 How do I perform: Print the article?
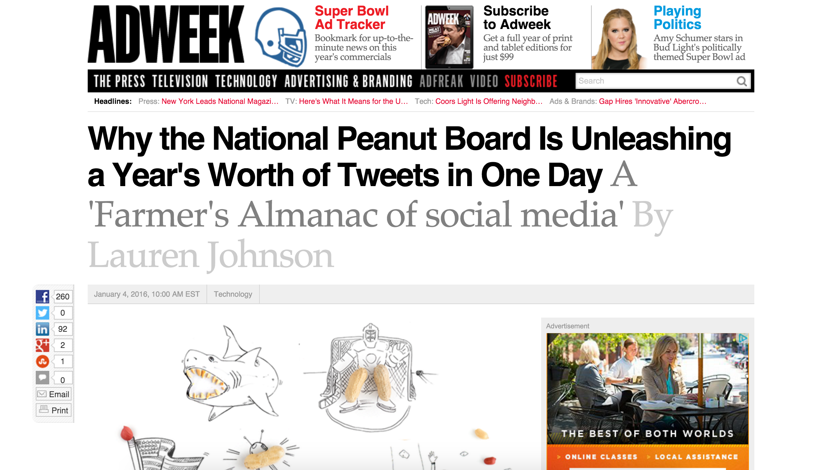(54, 410)
